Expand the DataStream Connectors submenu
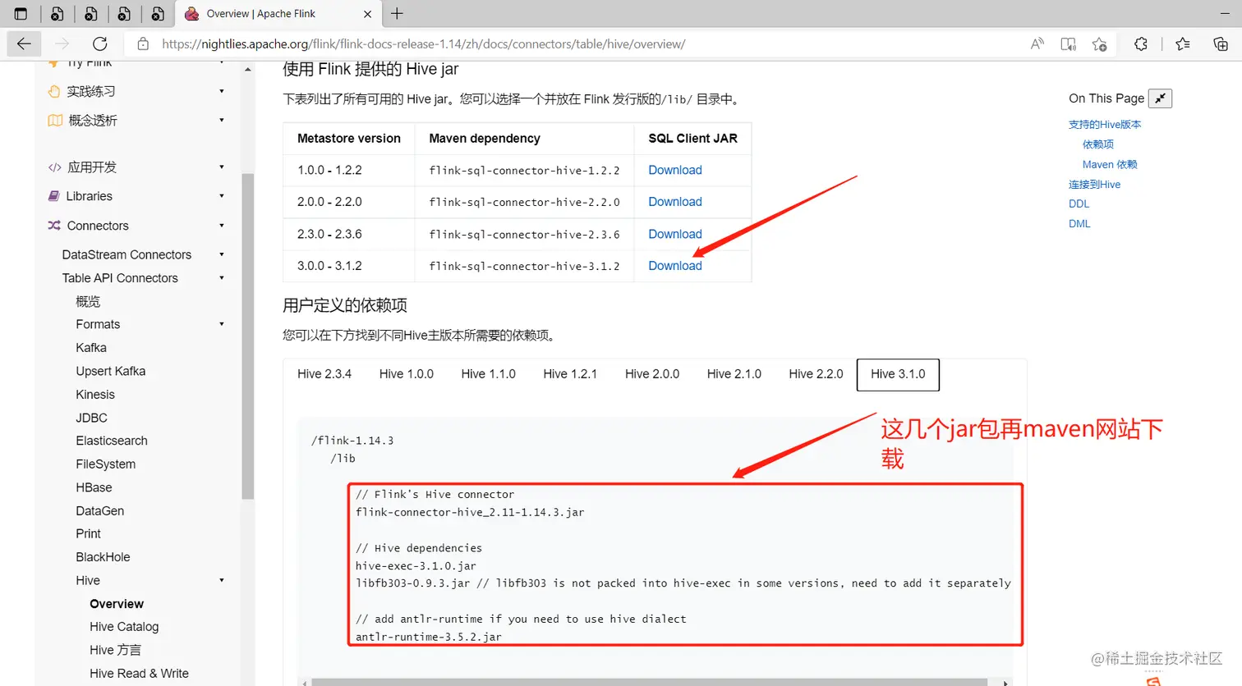Image resolution: width=1242 pixels, height=686 pixels. point(222,254)
